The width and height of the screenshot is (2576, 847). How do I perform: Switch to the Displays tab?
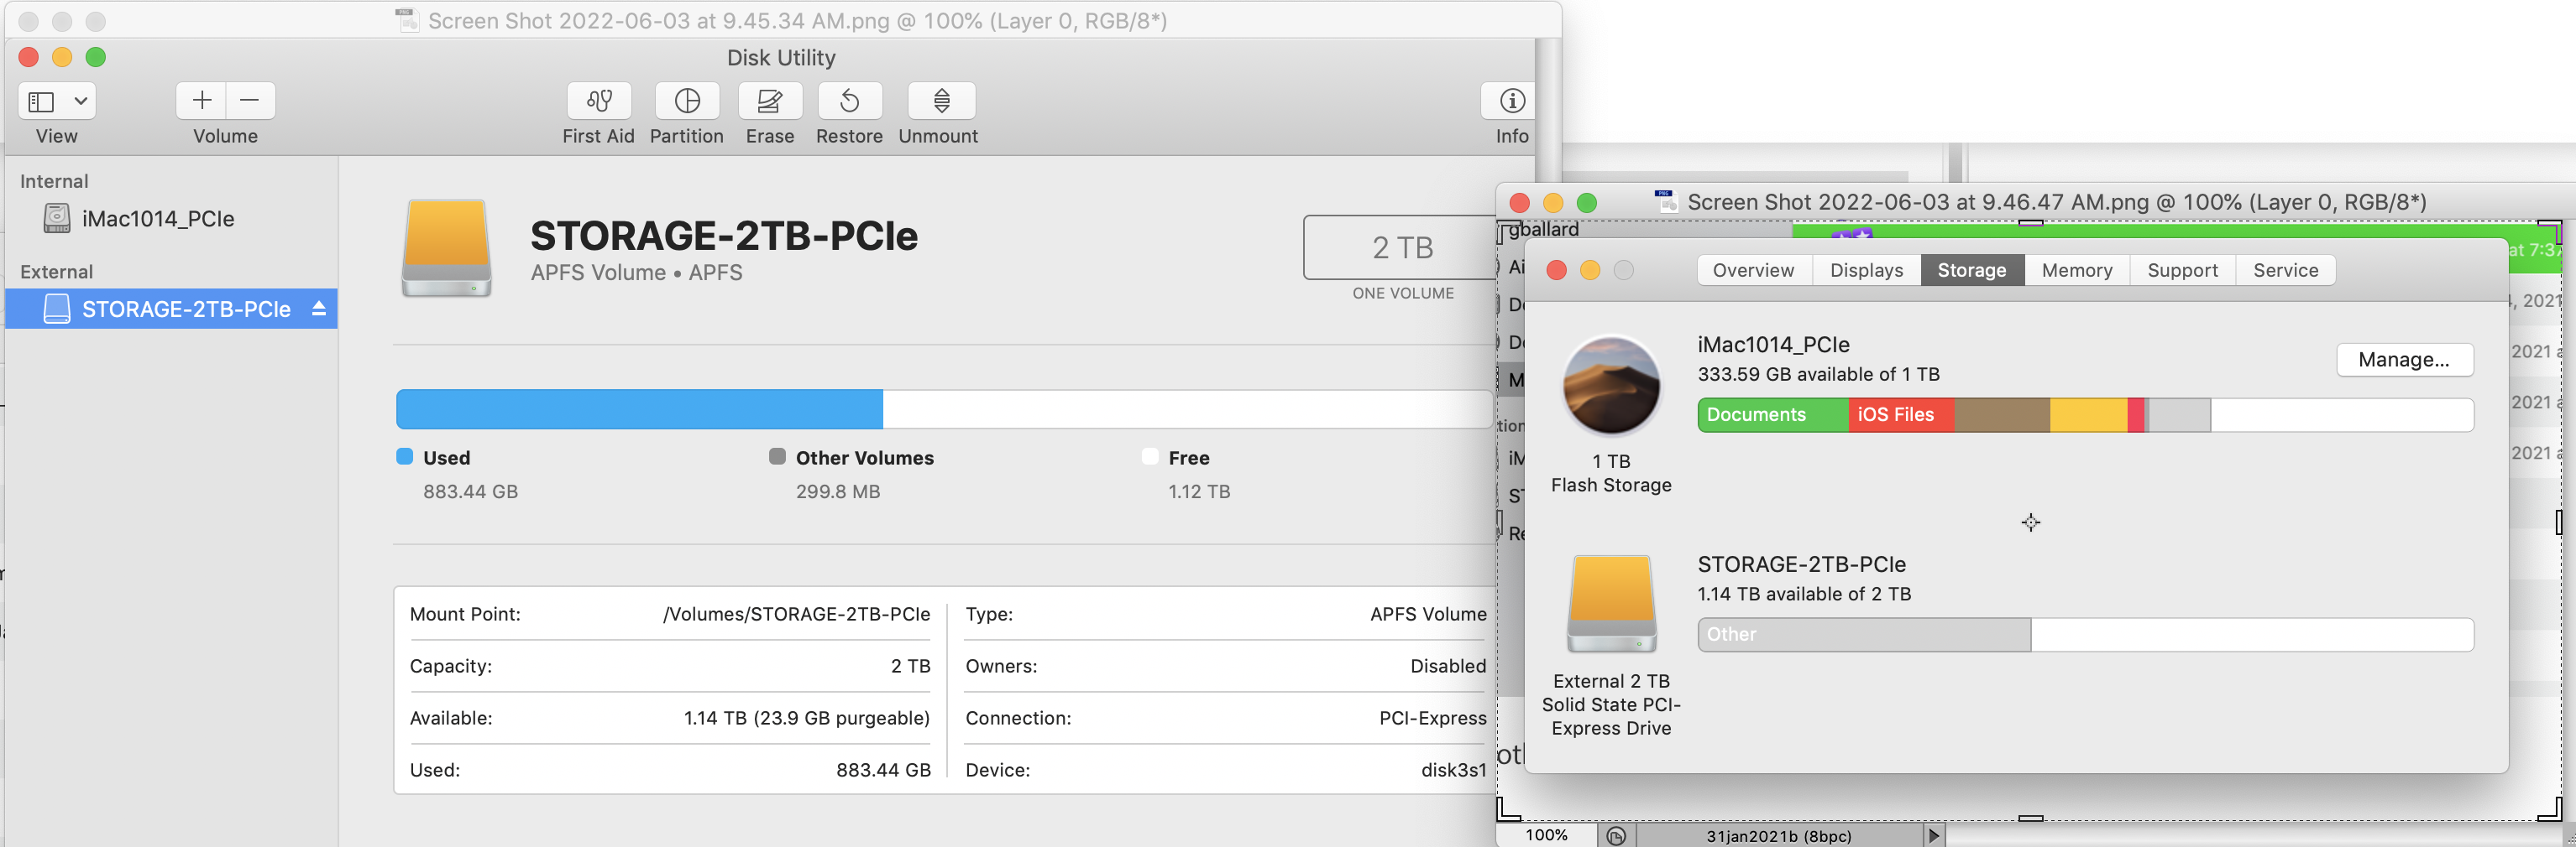pyautogui.click(x=1866, y=271)
